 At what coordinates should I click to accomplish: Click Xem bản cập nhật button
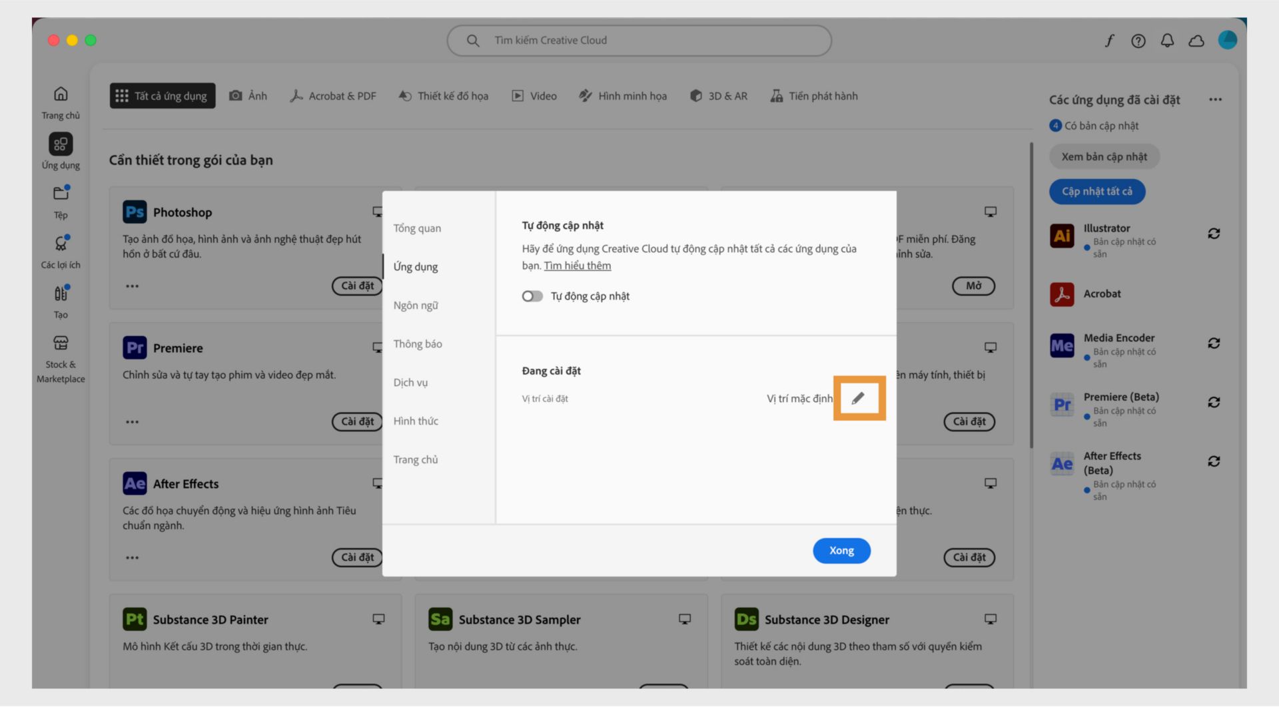[x=1104, y=157]
